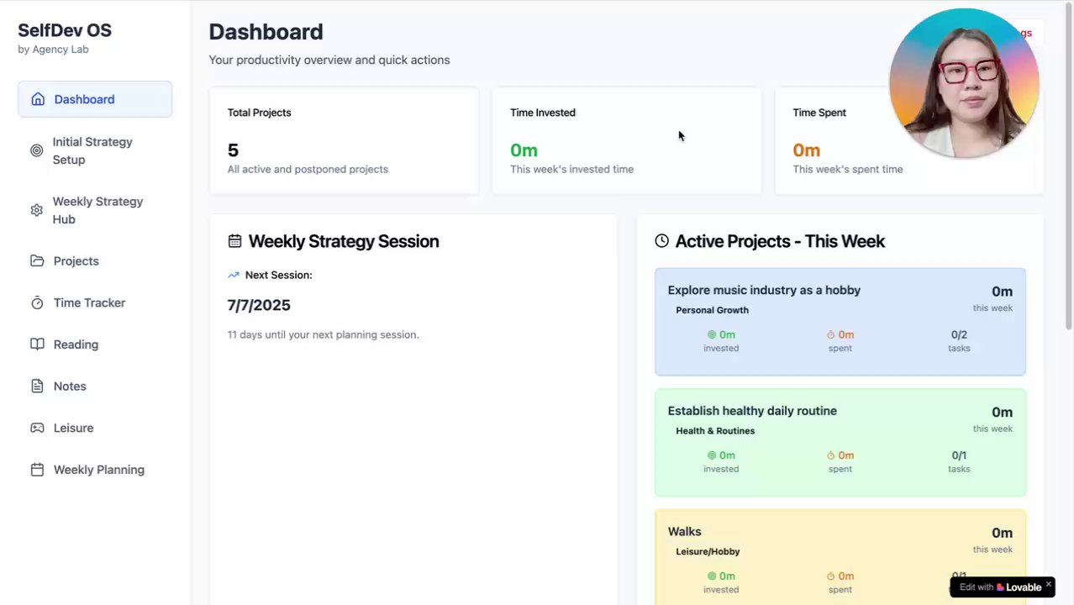Click the Weekly Strategy Hub gear icon
This screenshot has height=605, width=1074.
pyautogui.click(x=36, y=210)
